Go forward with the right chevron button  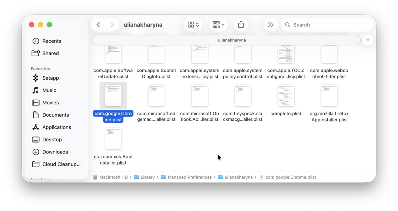point(112,25)
